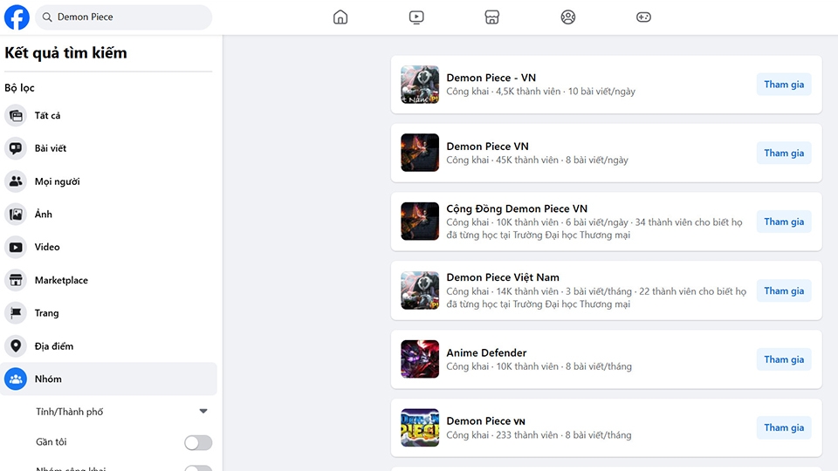Select the Ảnh filter label
The width and height of the screenshot is (838, 471).
(44, 215)
